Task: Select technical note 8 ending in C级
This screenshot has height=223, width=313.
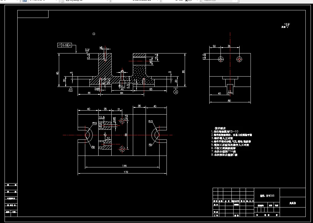Action: (224, 155)
